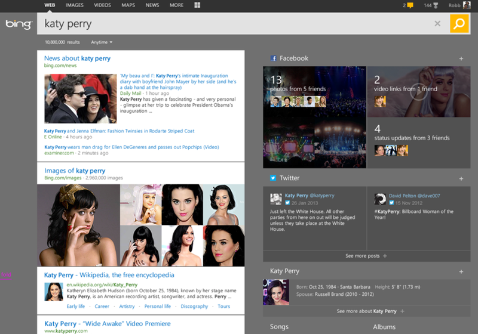478x334 pixels.
Task: Click the Songs heading
Action: click(x=279, y=327)
